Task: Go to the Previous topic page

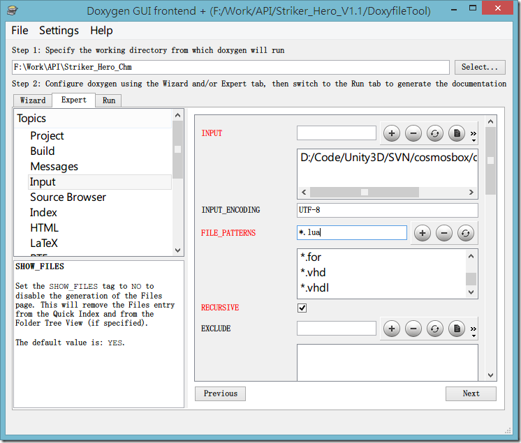Action: (220, 393)
